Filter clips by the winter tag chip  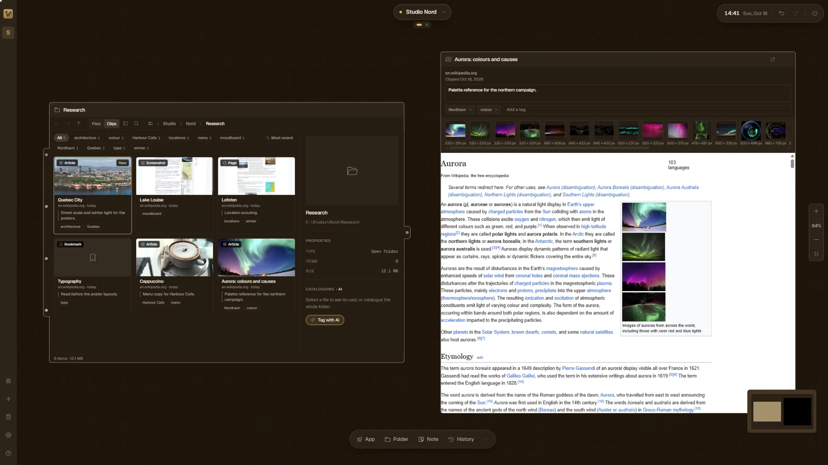point(142,148)
